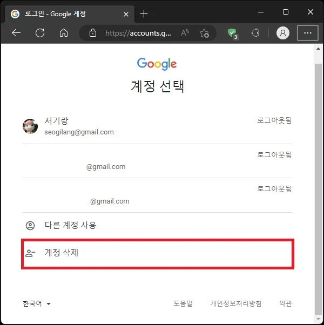Viewport: 324px width, 325px height.
Task: Minimize the browser window
Action: click(x=261, y=12)
